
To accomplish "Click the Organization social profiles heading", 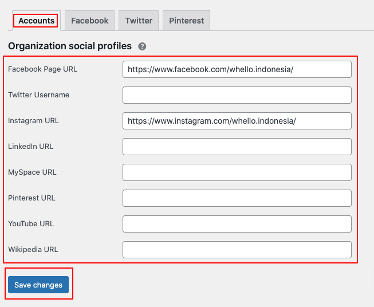I will 69,46.
